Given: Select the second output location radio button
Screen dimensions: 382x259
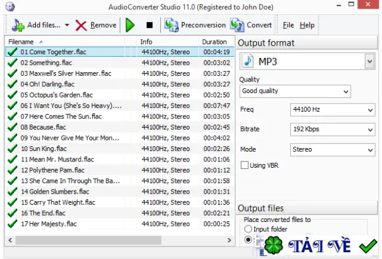Looking at the screenshot, I should [x=248, y=240].
